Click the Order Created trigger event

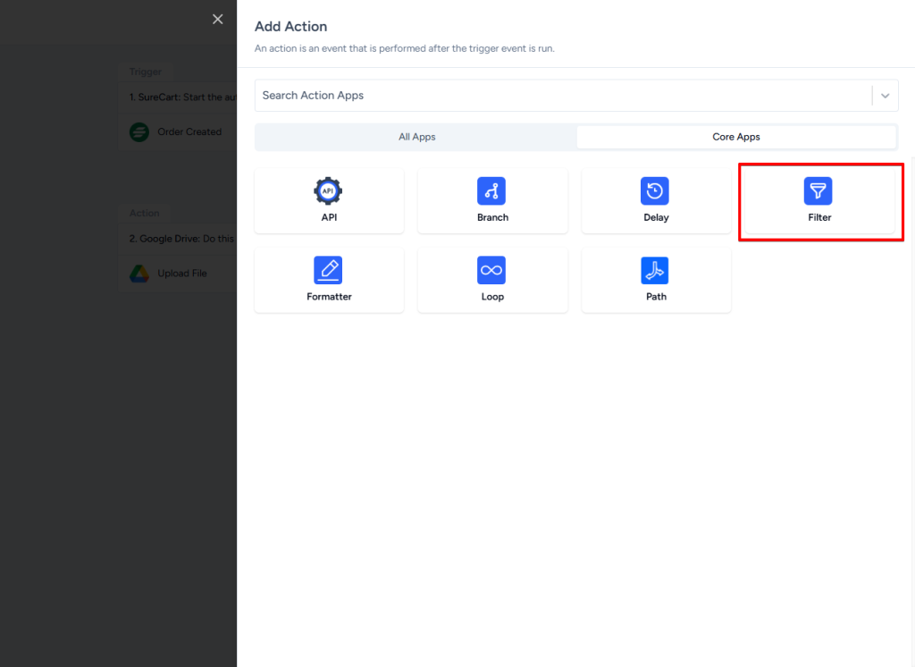189,132
